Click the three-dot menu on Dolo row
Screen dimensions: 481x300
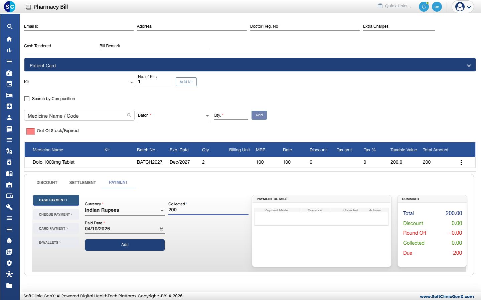[x=461, y=163]
